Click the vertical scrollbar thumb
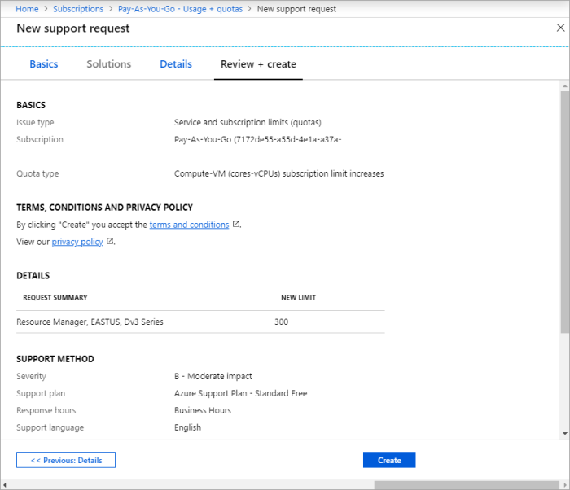The image size is (570, 490). (564, 212)
